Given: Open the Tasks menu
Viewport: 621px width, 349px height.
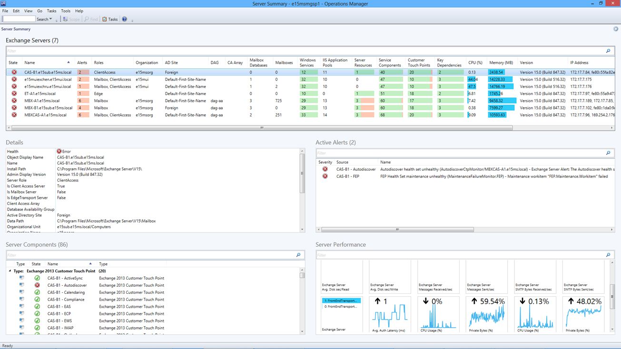Looking at the screenshot, I should click(x=51, y=11).
